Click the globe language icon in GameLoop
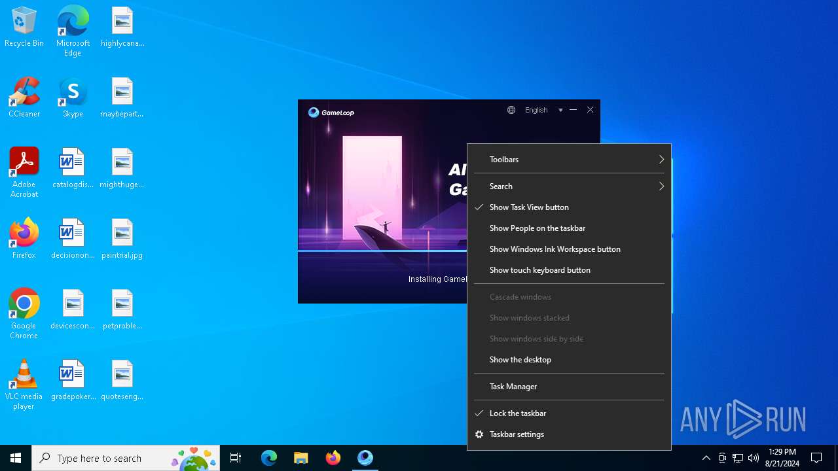This screenshot has width=838, height=471. tap(511, 110)
